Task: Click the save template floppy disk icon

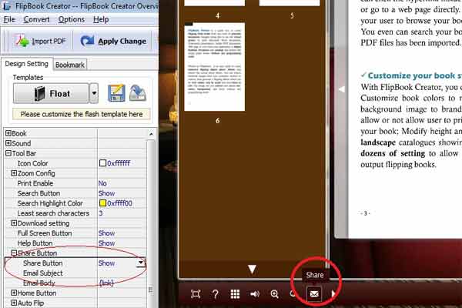Action: point(116,93)
